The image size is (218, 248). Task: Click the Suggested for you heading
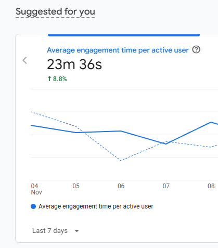point(55,12)
